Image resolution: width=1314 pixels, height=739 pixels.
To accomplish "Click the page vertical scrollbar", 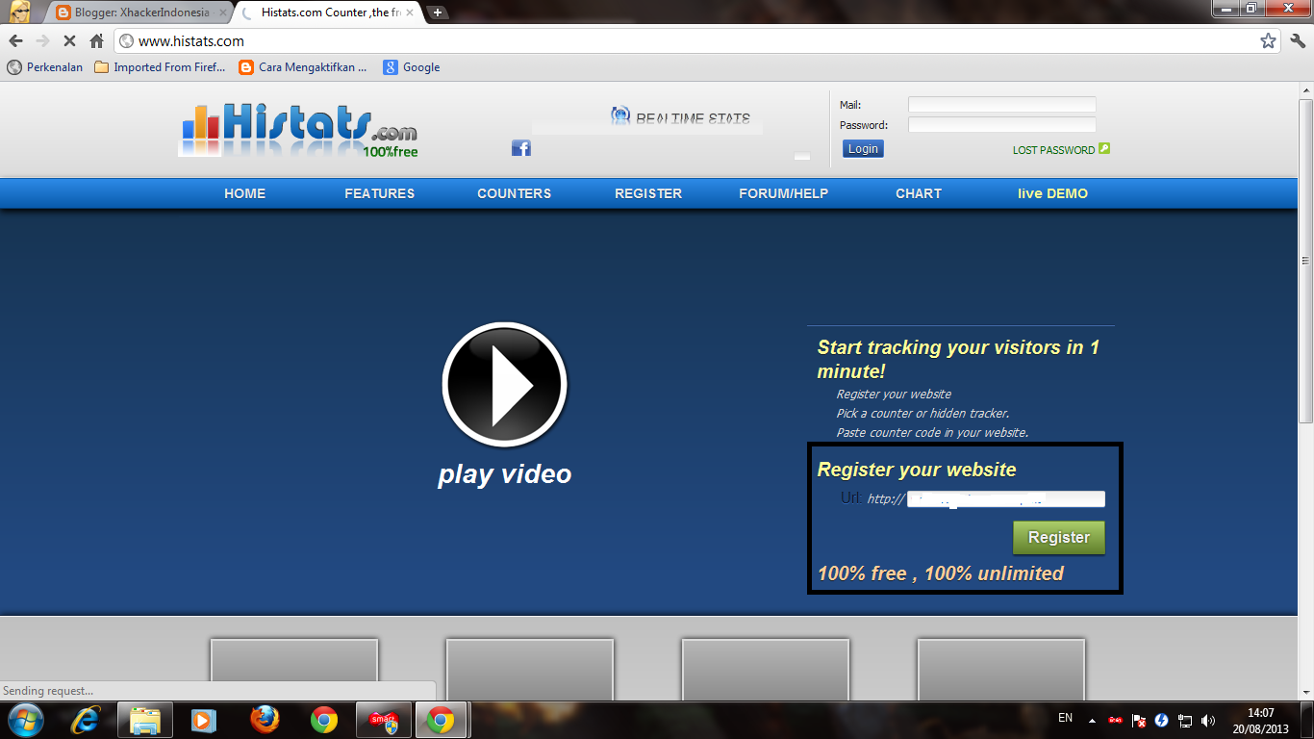I will click(x=1306, y=260).
